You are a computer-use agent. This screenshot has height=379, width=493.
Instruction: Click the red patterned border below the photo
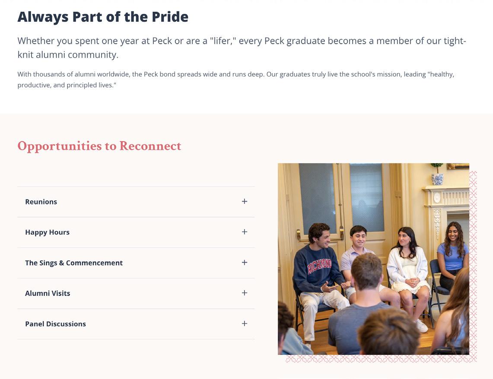[380, 359]
